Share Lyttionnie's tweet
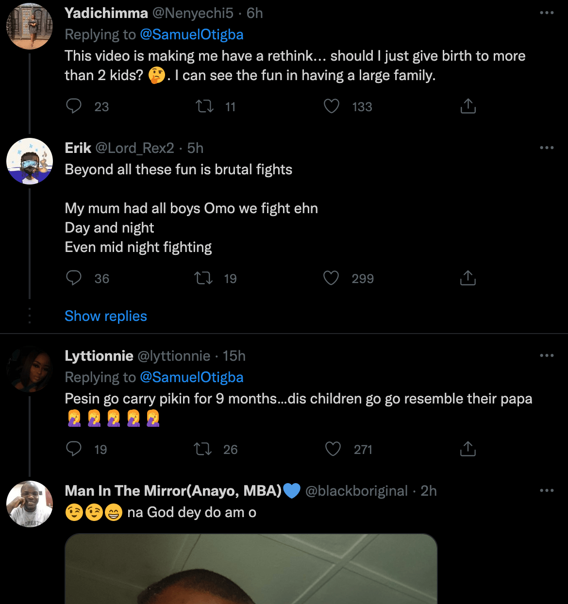Image resolution: width=568 pixels, height=604 pixels. click(x=468, y=449)
